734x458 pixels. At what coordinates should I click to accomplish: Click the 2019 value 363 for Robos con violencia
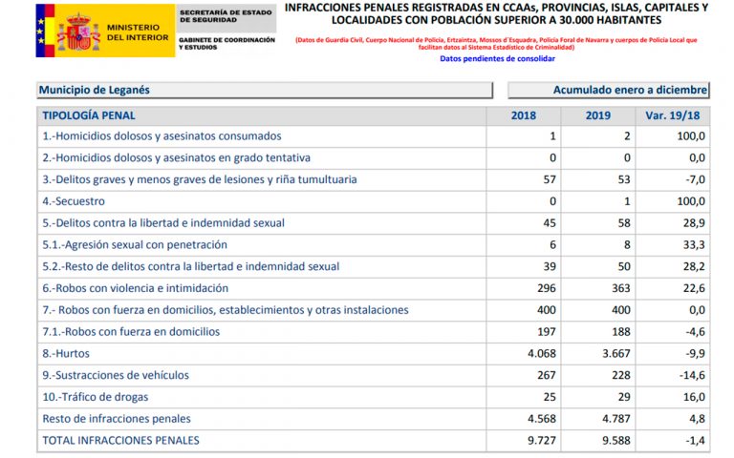[x=620, y=288]
